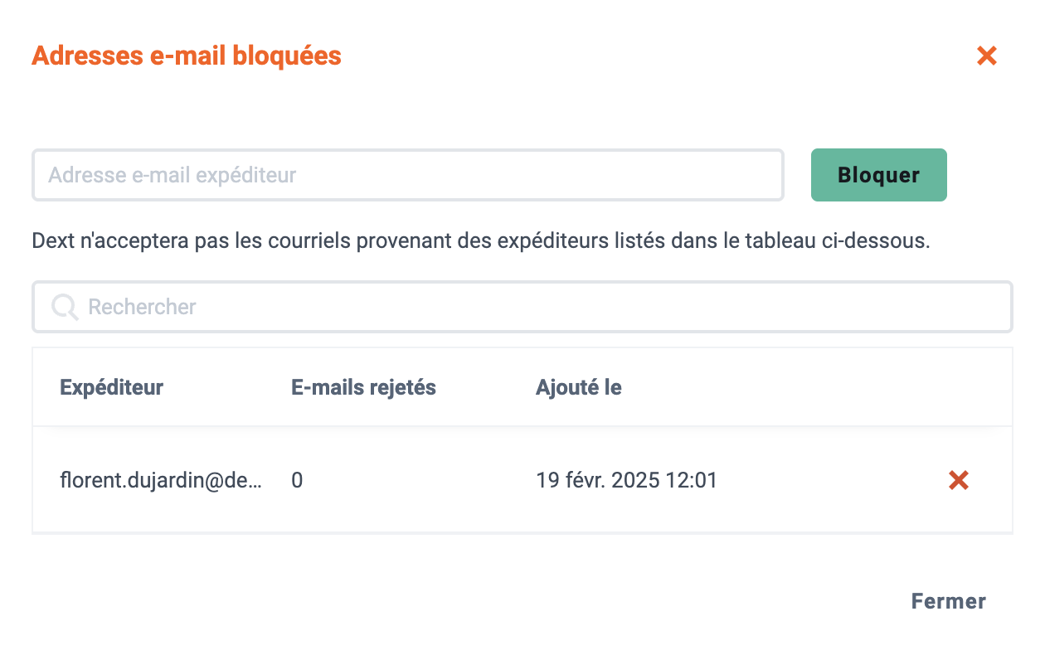This screenshot has height=660, width=1045.
Task: Focus the Rechercher search box
Action: (522, 307)
